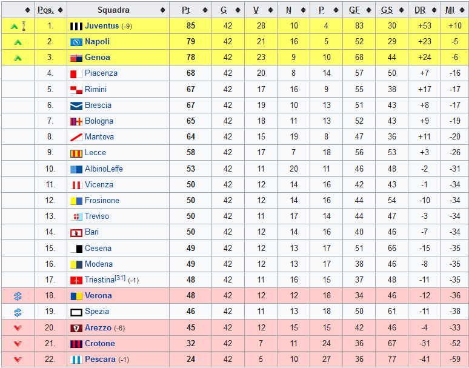Click the GF column header abbreviation
Image resolution: width=469 pixels, height=368 pixels.
point(354,10)
